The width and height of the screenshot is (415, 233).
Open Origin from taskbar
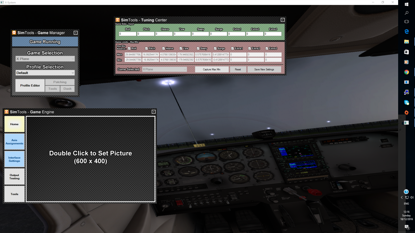click(406, 113)
